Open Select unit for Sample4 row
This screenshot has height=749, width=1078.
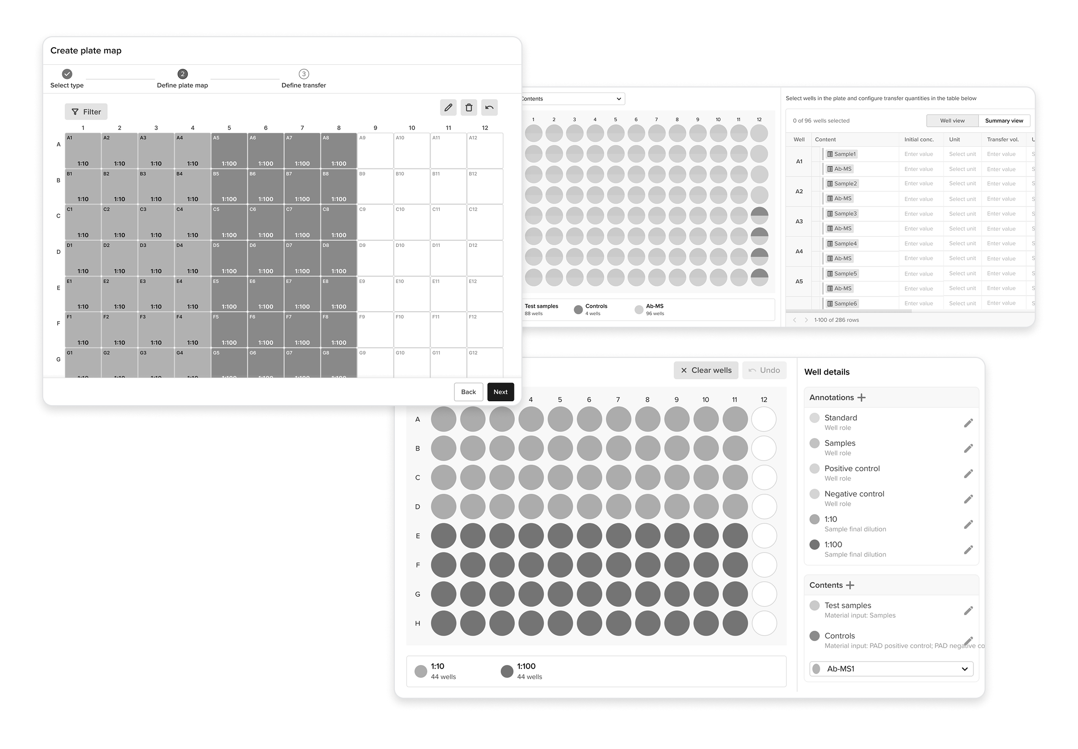962,243
